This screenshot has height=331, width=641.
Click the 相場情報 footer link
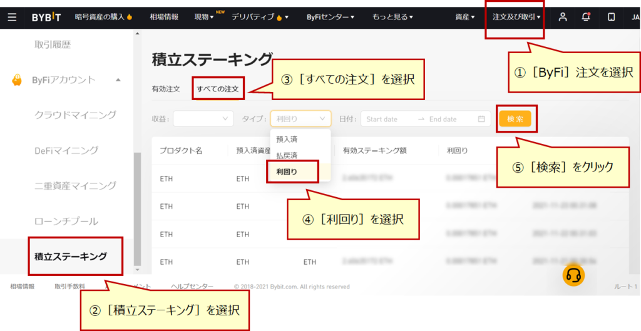pyautogui.click(x=23, y=287)
